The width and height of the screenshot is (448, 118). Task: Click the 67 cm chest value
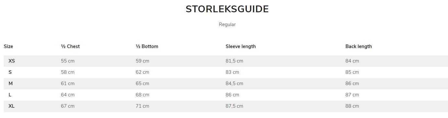tap(68, 106)
